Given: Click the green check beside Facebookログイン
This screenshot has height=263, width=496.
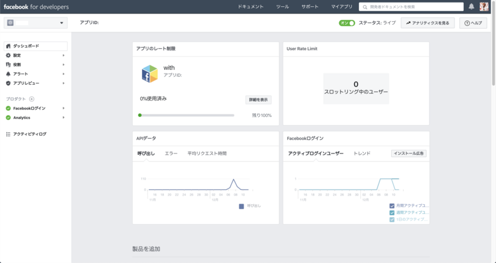Looking at the screenshot, I should (9, 108).
